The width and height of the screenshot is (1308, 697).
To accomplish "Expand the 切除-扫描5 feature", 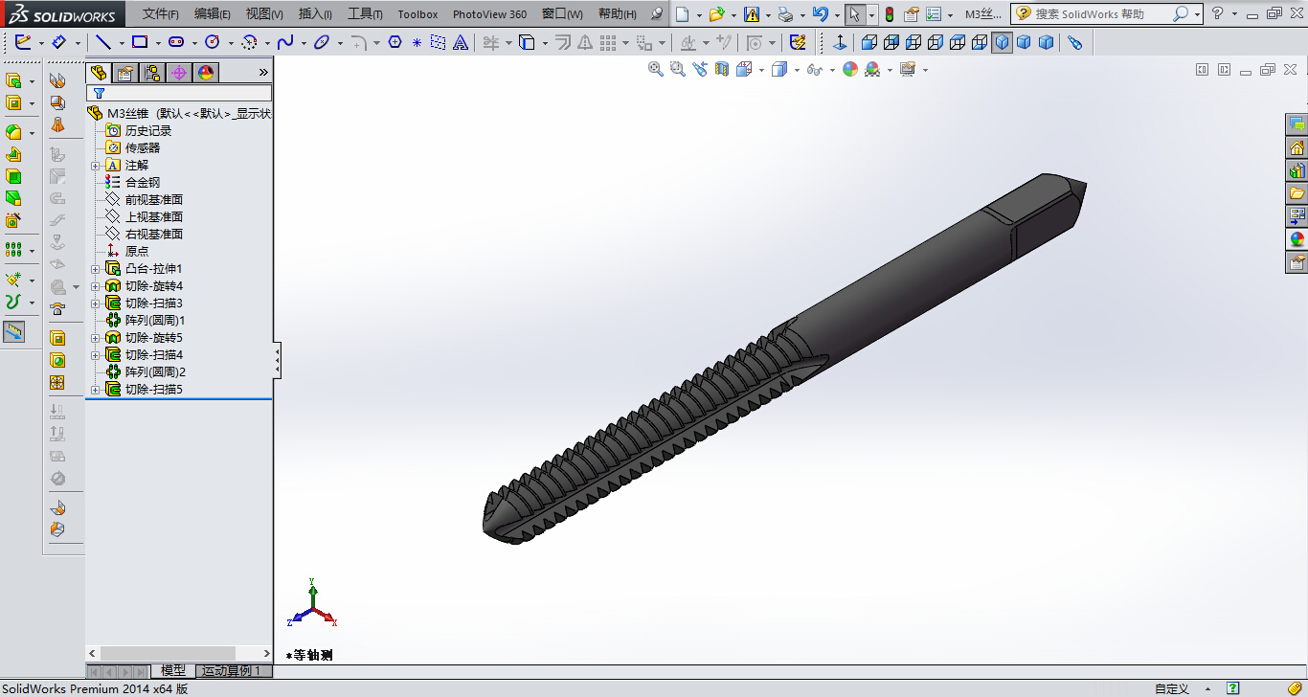I will [95, 390].
